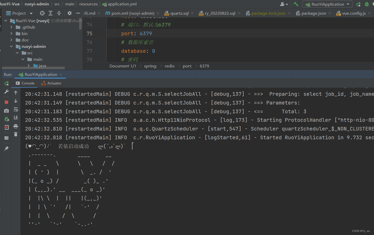Open the restore layout icon in Run panel
The height and width of the screenshot is (235, 374).
pyautogui.click(x=6, y=138)
